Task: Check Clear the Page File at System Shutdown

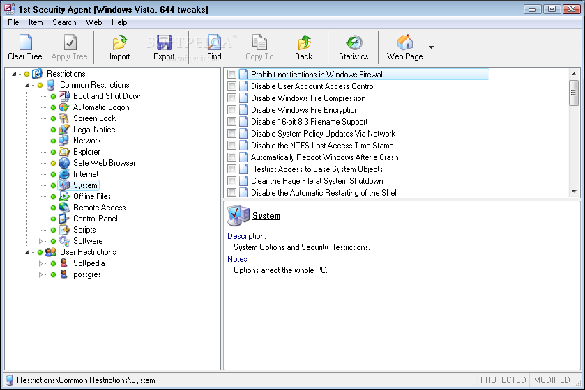Action: (x=231, y=181)
